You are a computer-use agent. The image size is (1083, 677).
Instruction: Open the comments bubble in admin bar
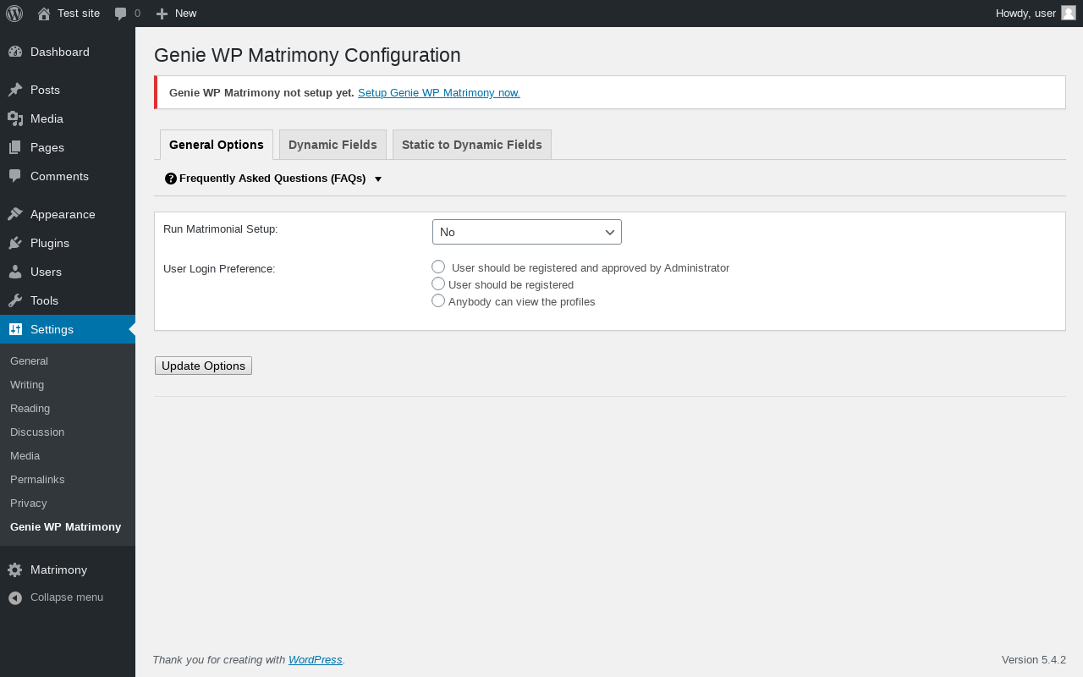[x=121, y=14]
